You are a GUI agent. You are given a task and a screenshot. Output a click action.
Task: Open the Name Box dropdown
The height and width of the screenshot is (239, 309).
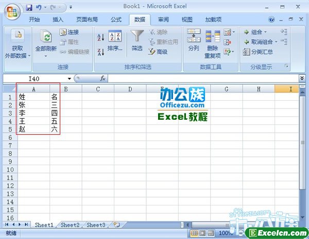[69, 79]
